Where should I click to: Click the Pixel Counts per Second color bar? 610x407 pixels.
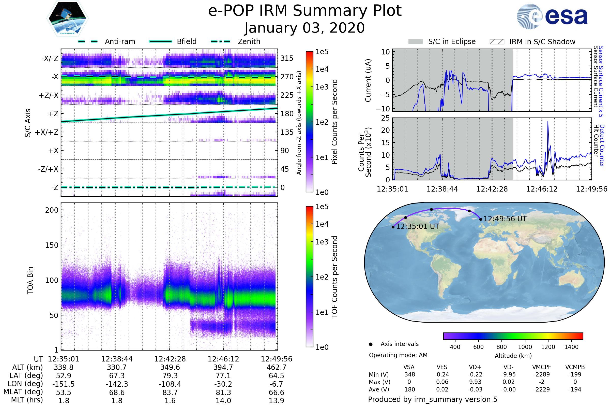(309, 122)
